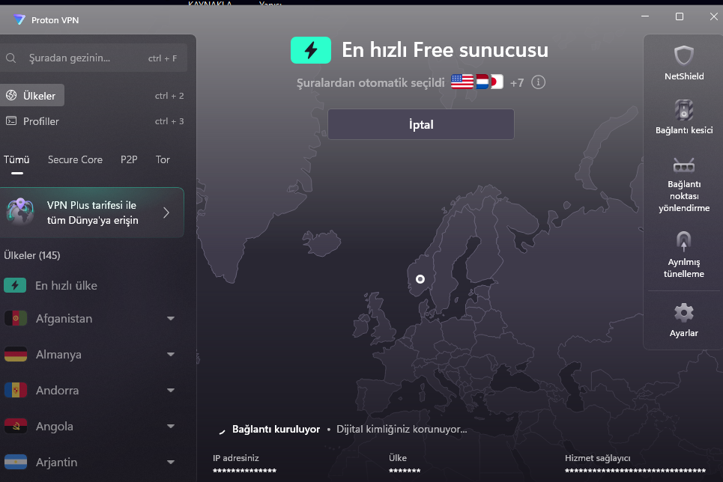Click the +7 more countries label
This screenshot has width=723, height=482.
pos(517,83)
